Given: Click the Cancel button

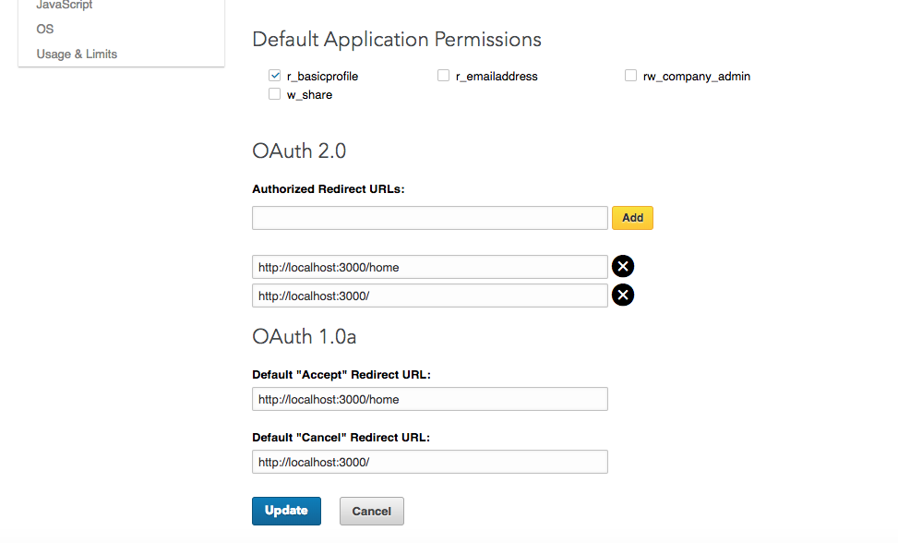Looking at the screenshot, I should pyautogui.click(x=371, y=511).
